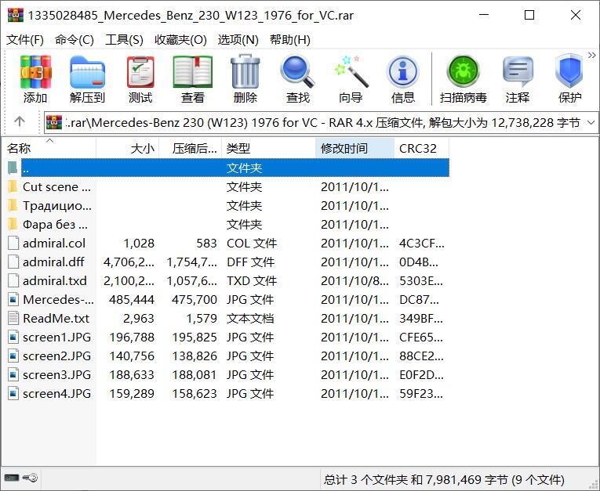Sort by CRC32 column header

coord(422,148)
